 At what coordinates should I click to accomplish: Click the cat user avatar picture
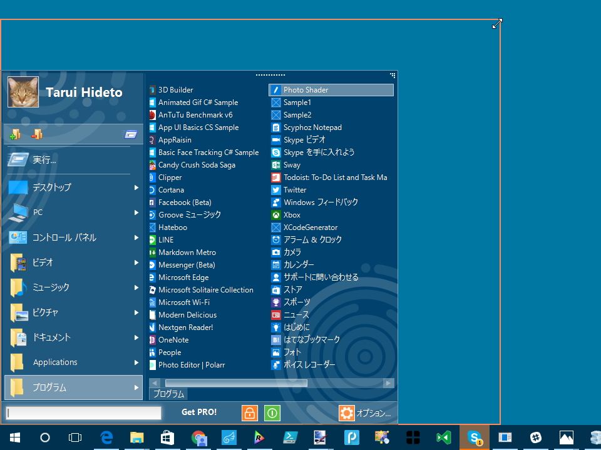click(x=23, y=92)
